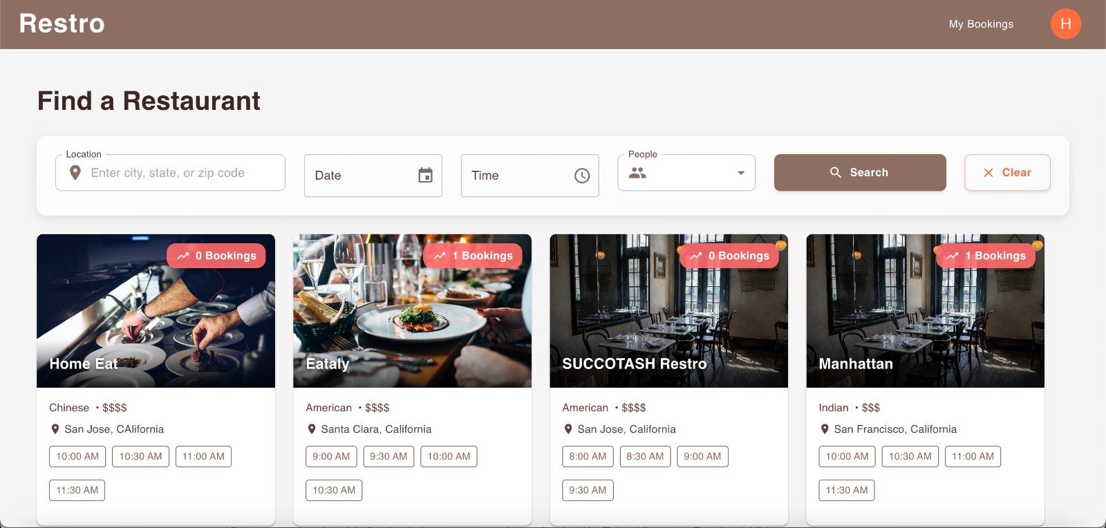Focus the Location input field
The height and width of the screenshot is (528, 1106).
pos(170,173)
